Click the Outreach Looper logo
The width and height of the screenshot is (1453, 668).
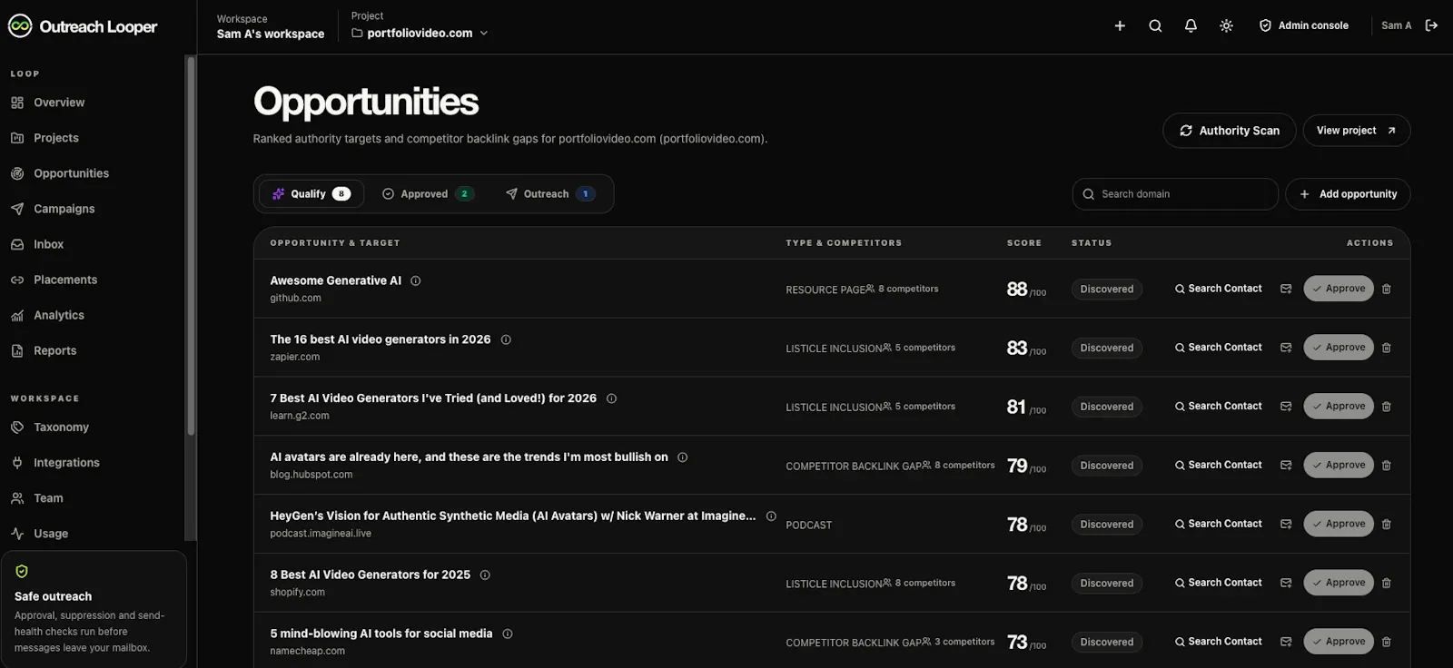pos(83,26)
